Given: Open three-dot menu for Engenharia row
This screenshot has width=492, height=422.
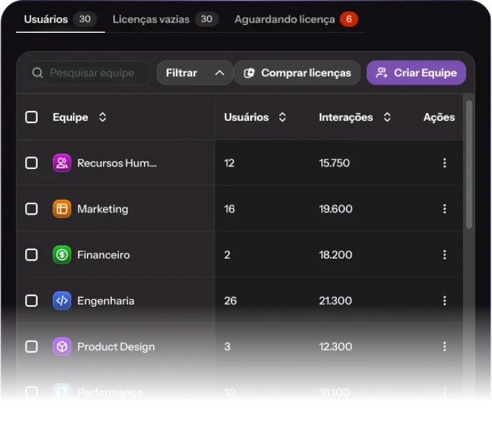Looking at the screenshot, I should 444,301.
